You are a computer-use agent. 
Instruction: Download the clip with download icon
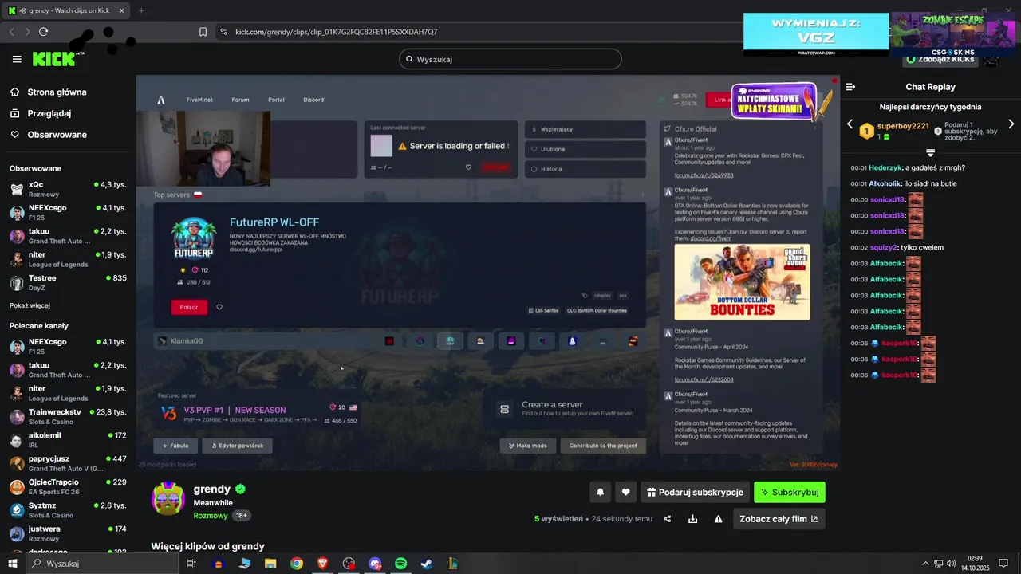(x=692, y=519)
